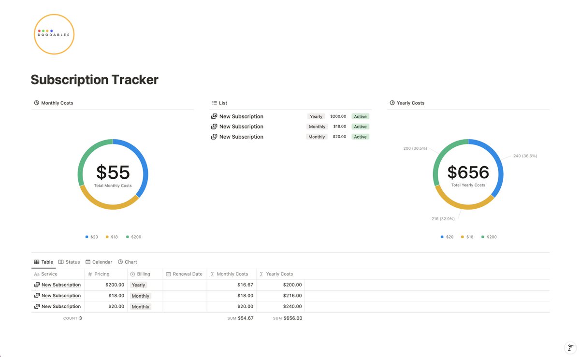
Task: Open Billing select in $18.00 table row
Action: click(140, 296)
